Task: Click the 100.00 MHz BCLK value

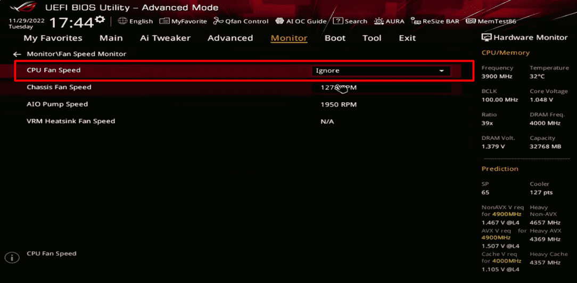Action: (500, 100)
